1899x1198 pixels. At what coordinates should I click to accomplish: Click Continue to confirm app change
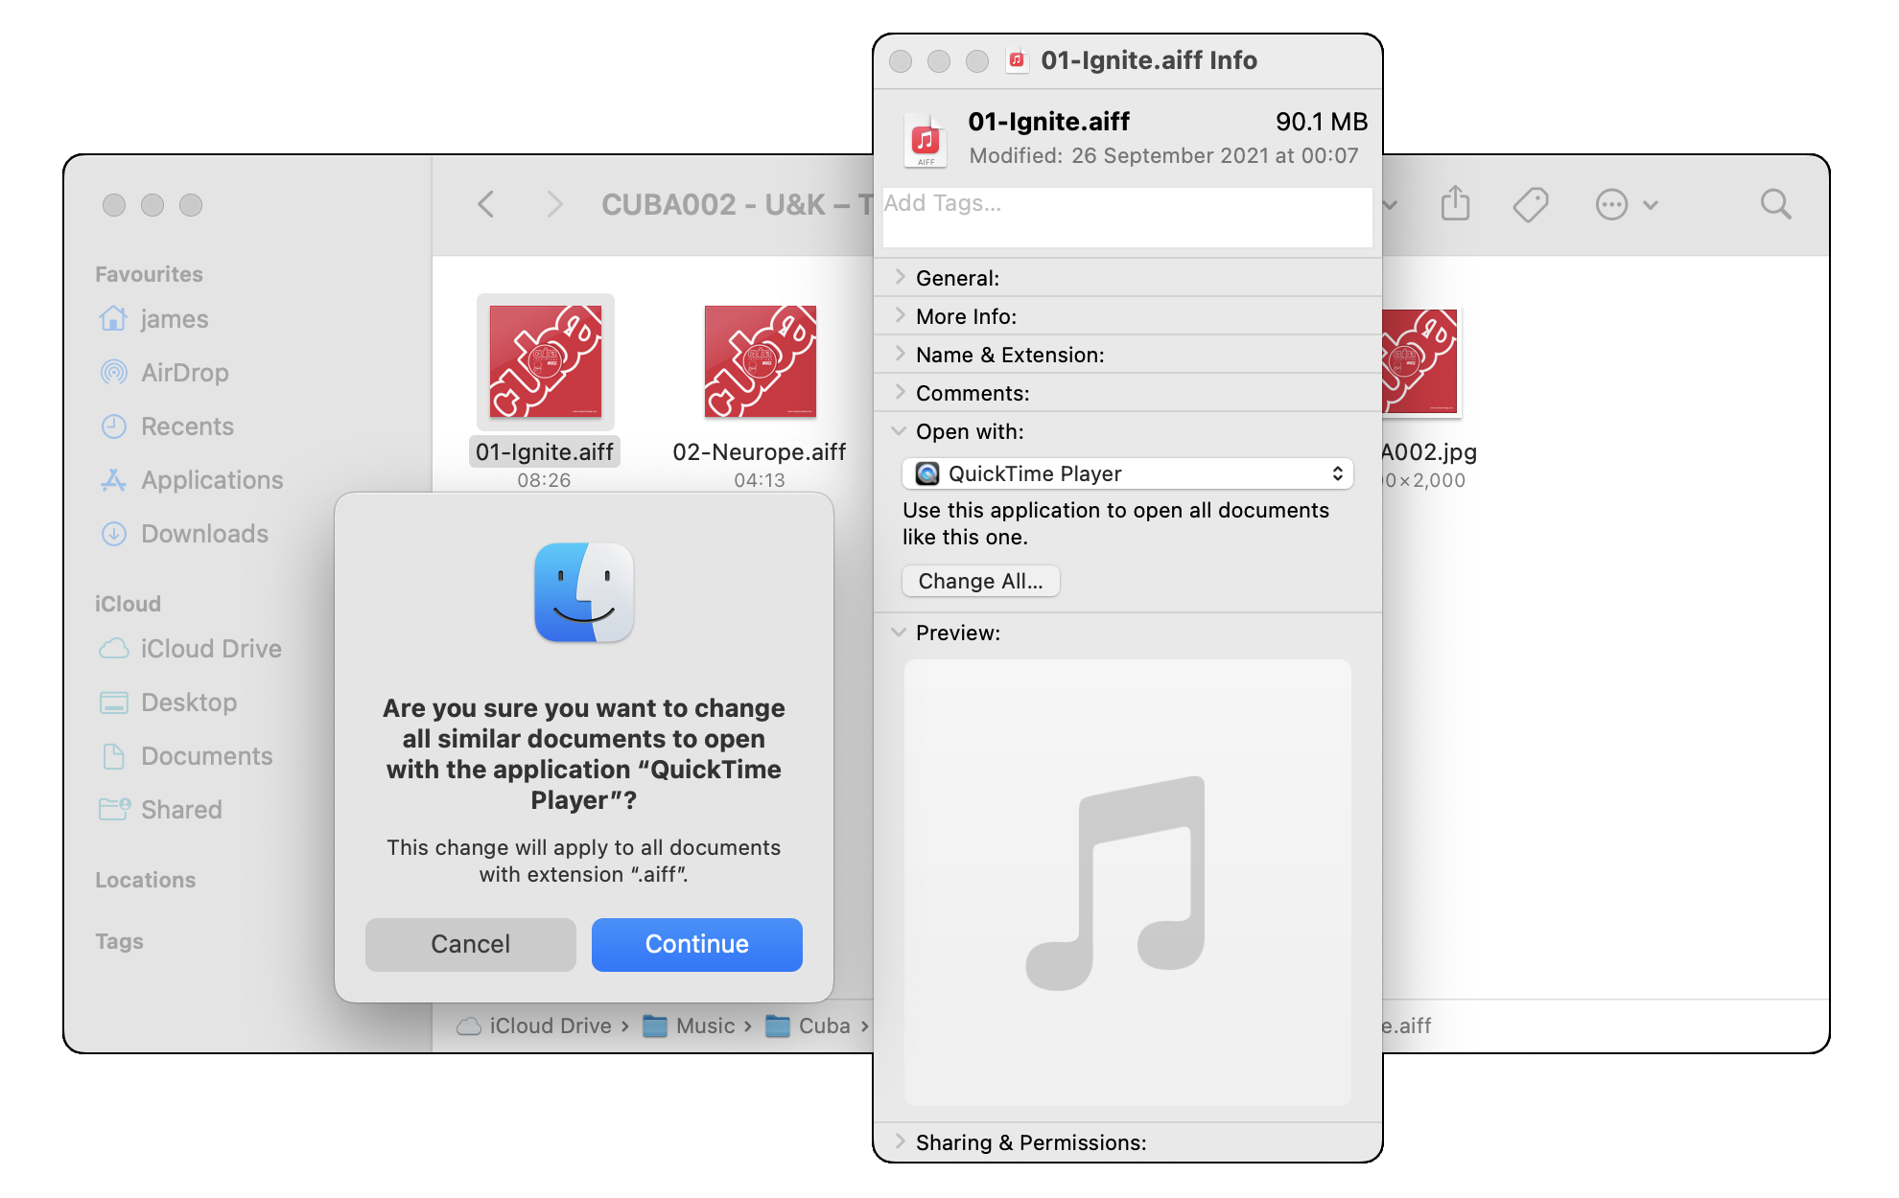(x=694, y=945)
